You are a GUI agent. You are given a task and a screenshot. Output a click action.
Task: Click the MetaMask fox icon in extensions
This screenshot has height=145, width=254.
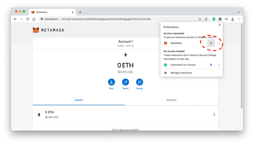pyautogui.click(x=165, y=43)
